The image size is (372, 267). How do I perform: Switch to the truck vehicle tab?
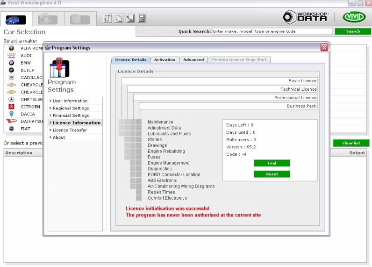(47, 19)
